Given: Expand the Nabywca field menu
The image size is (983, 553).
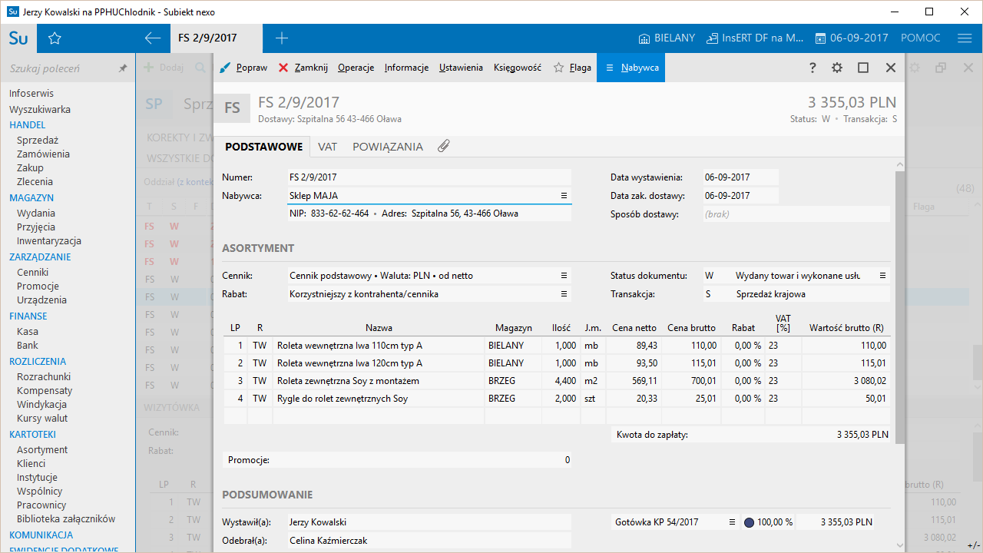Looking at the screenshot, I should 564,196.
